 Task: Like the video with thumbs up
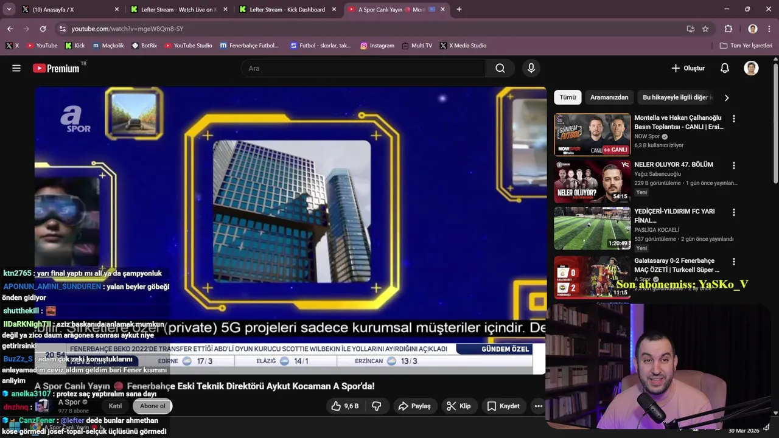(x=344, y=406)
